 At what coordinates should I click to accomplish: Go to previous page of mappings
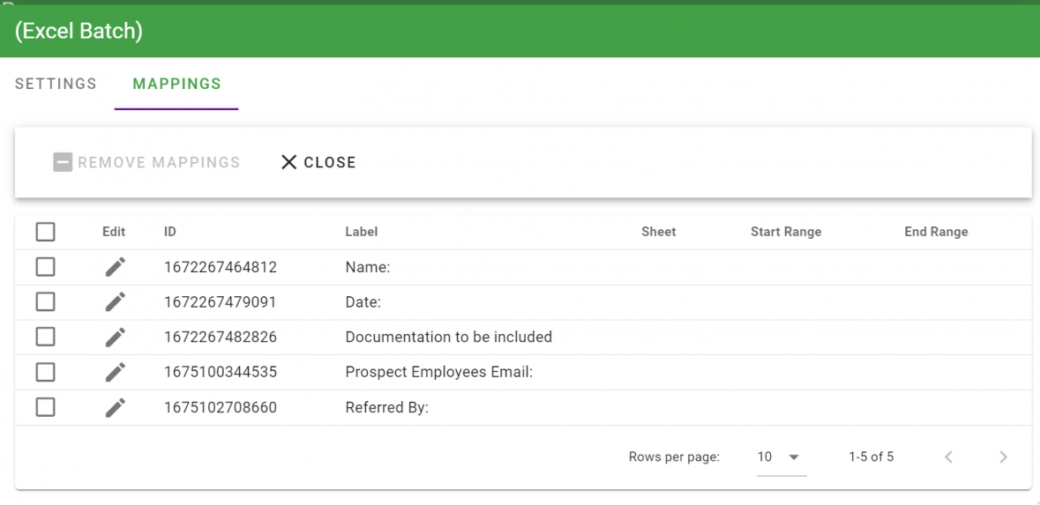pyautogui.click(x=948, y=457)
